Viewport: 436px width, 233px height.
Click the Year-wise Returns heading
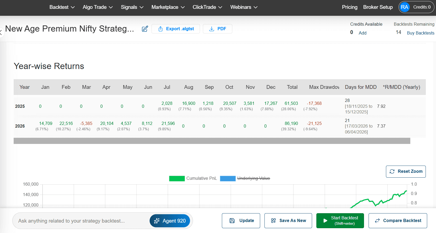pyautogui.click(x=49, y=66)
